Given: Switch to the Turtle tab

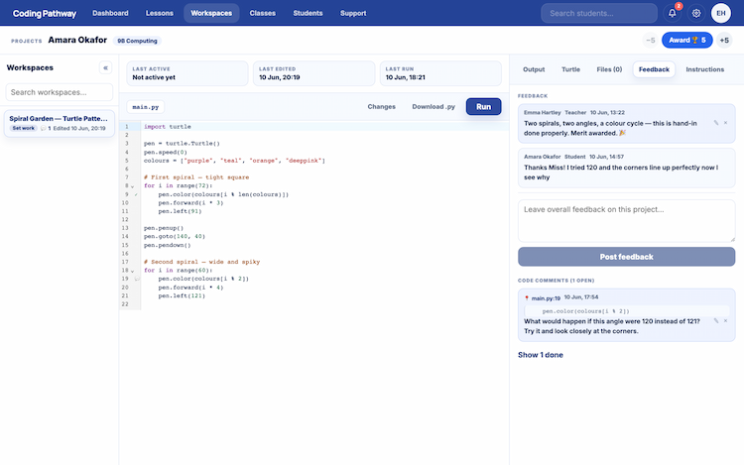Looking at the screenshot, I should point(570,69).
